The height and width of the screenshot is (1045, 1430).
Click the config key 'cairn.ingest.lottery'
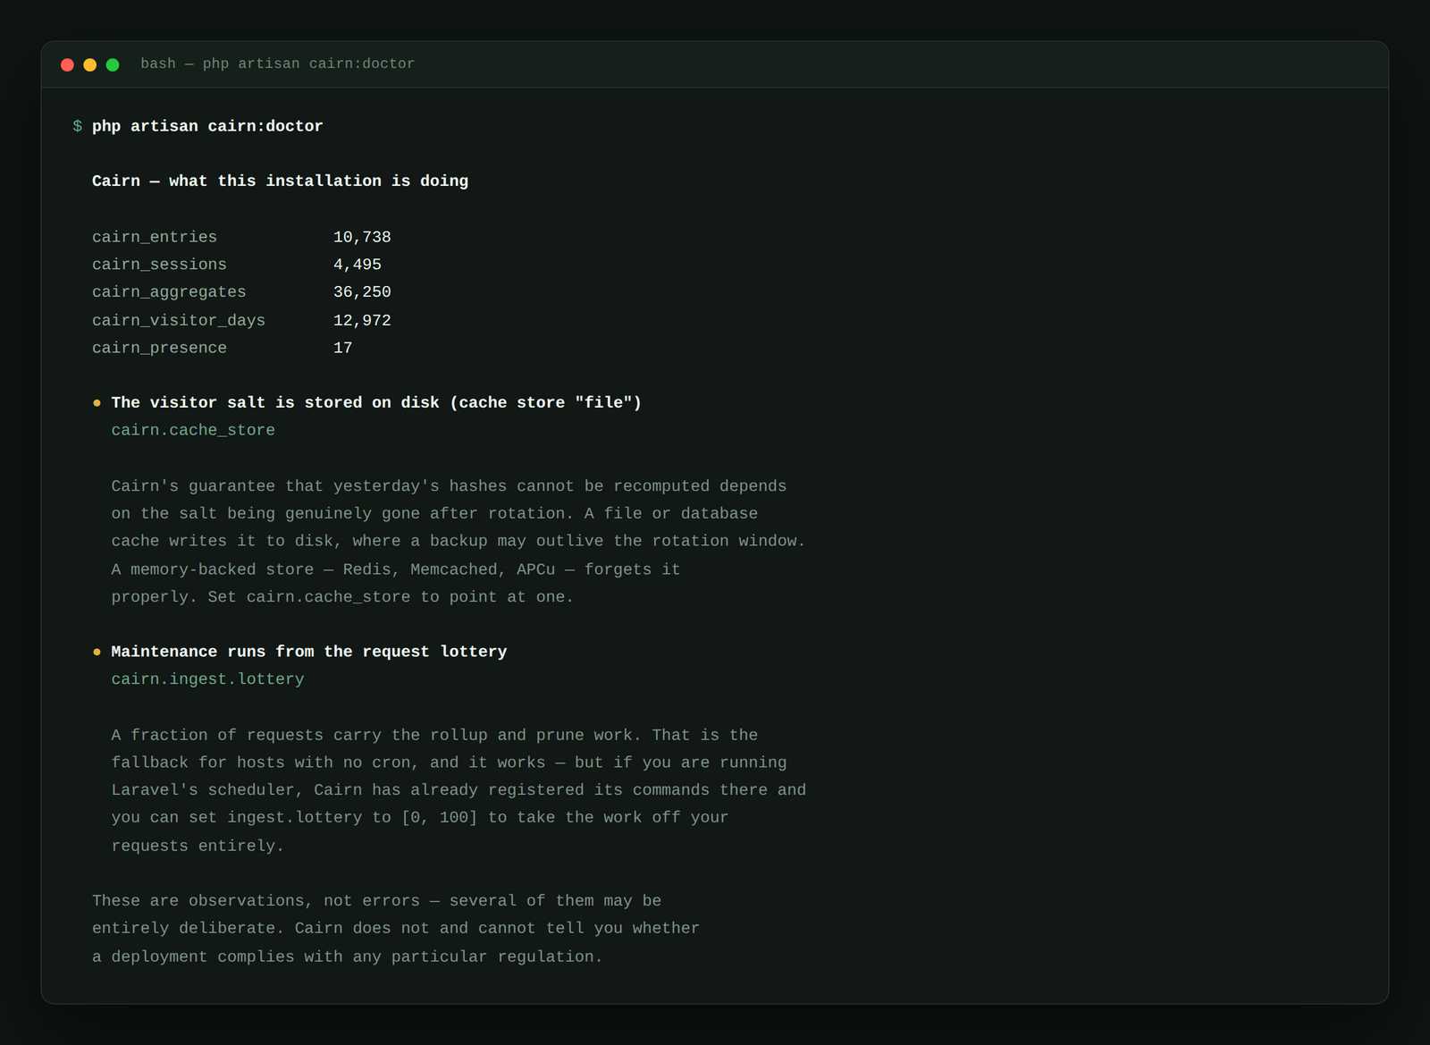(x=207, y=678)
